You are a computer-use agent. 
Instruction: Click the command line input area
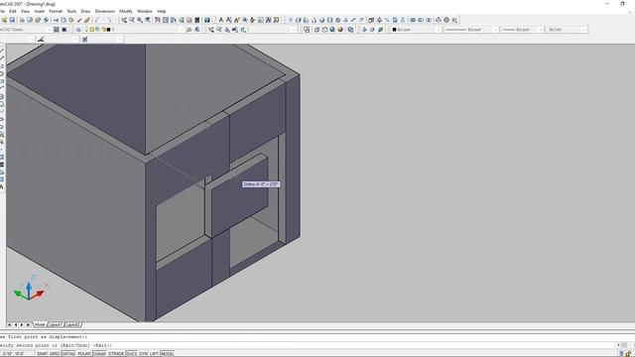308,345
